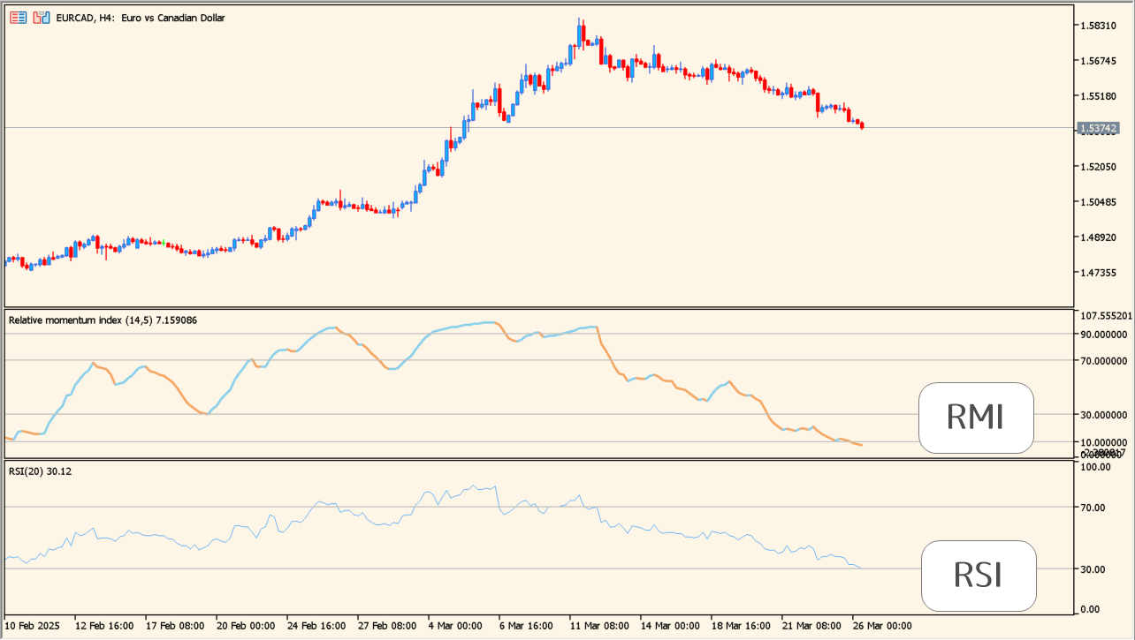This screenshot has width=1135, height=640.
Task: Toggle the One Click Trading panel icon
Action: click(41, 18)
